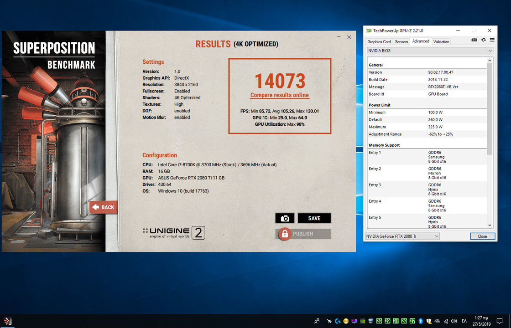
Task: Click the tray temperature icon showing 31
Action: (396, 321)
